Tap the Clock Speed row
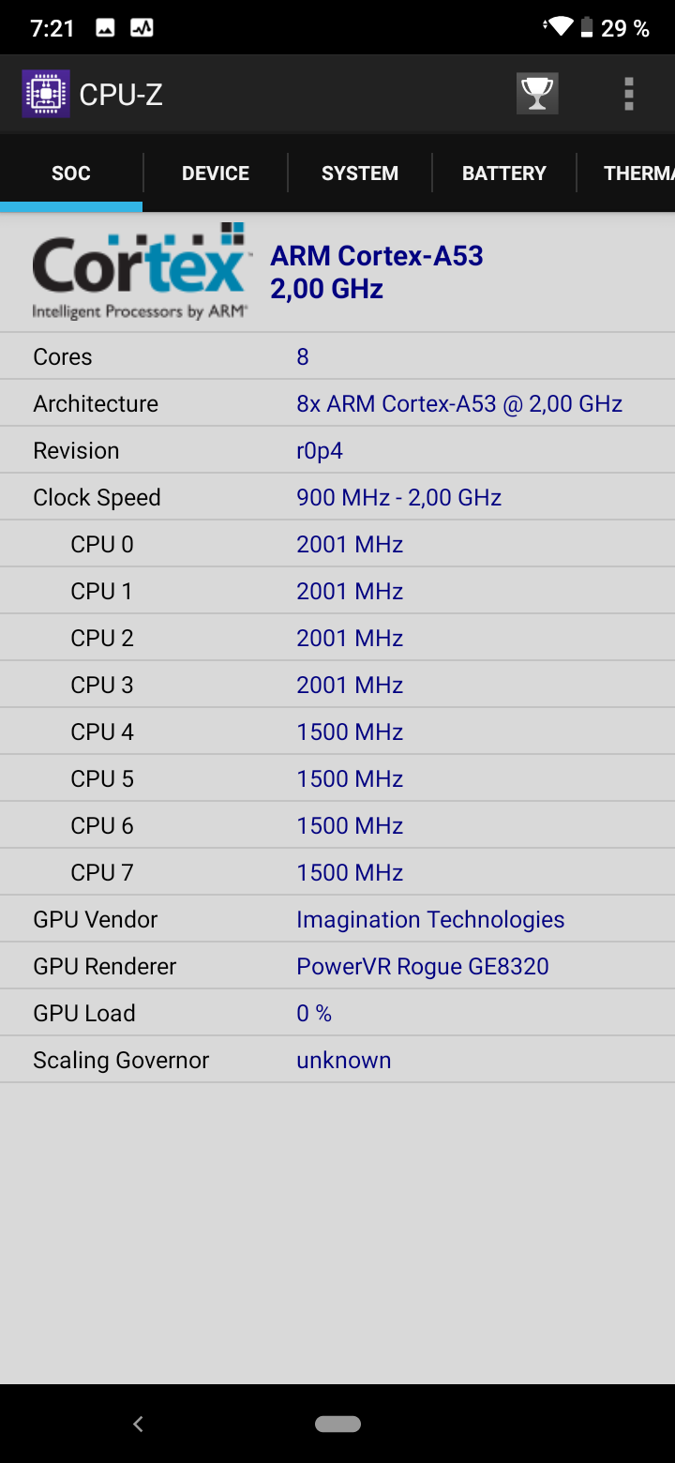 point(337,497)
